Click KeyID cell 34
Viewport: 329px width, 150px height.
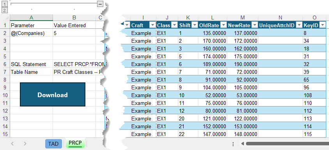314,41
